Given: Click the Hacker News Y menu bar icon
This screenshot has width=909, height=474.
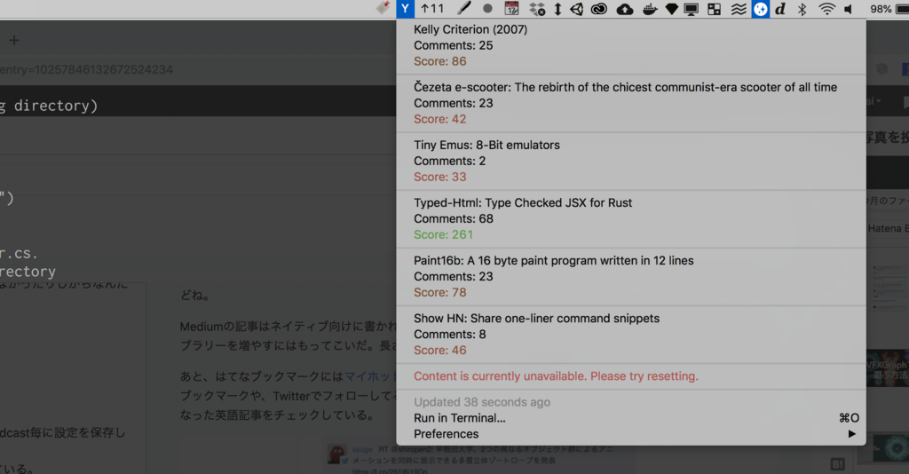Looking at the screenshot, I should tap(405, 9).
